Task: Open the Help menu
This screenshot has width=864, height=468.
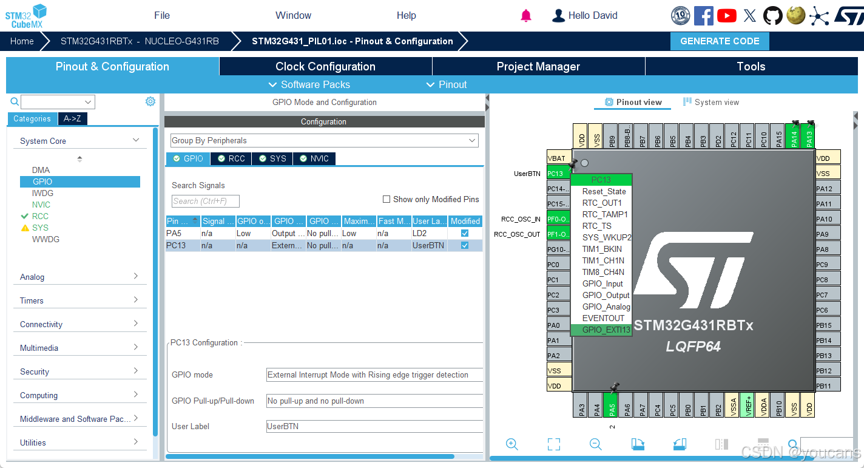Action: coord(406,16)
